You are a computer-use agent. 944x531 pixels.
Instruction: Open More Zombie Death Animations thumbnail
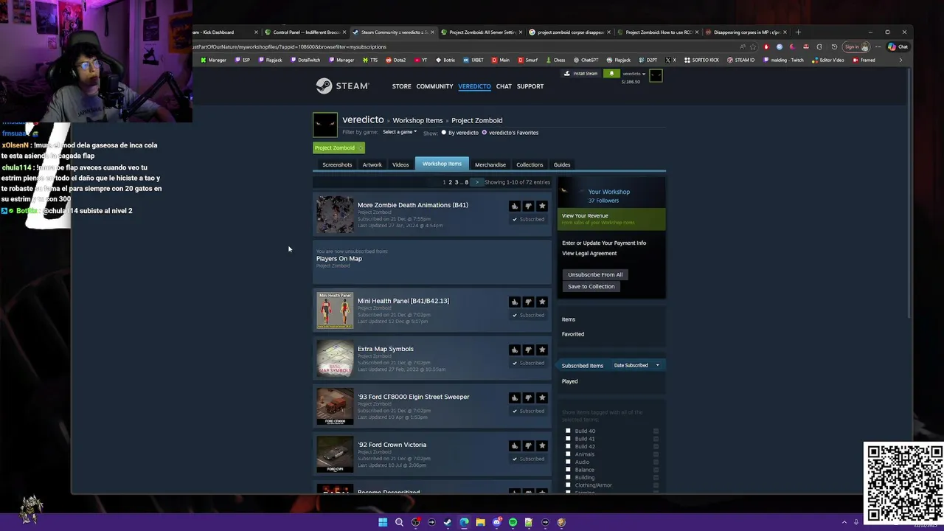pyautogui.click(x=335, y=215)
